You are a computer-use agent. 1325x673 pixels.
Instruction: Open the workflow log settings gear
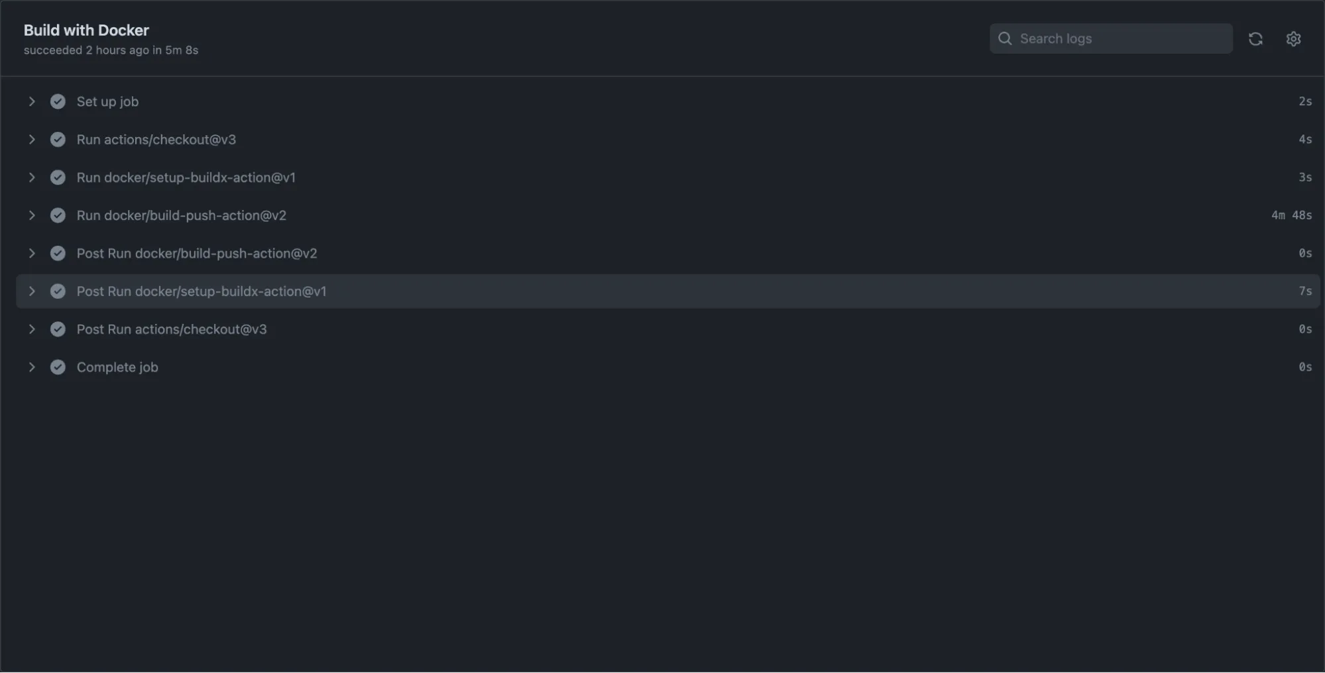pos(1293,39)
